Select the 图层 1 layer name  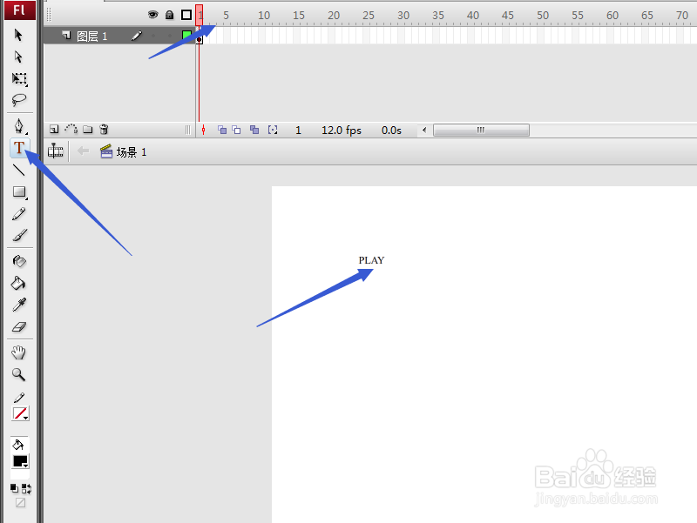[93, 36]
